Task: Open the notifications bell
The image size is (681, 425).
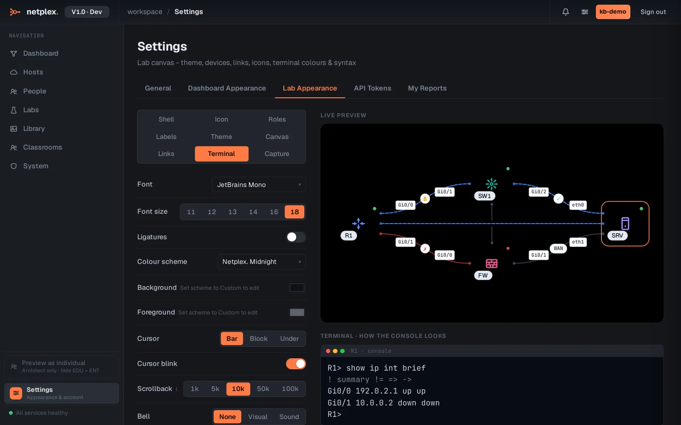Action: pos(566,12)
